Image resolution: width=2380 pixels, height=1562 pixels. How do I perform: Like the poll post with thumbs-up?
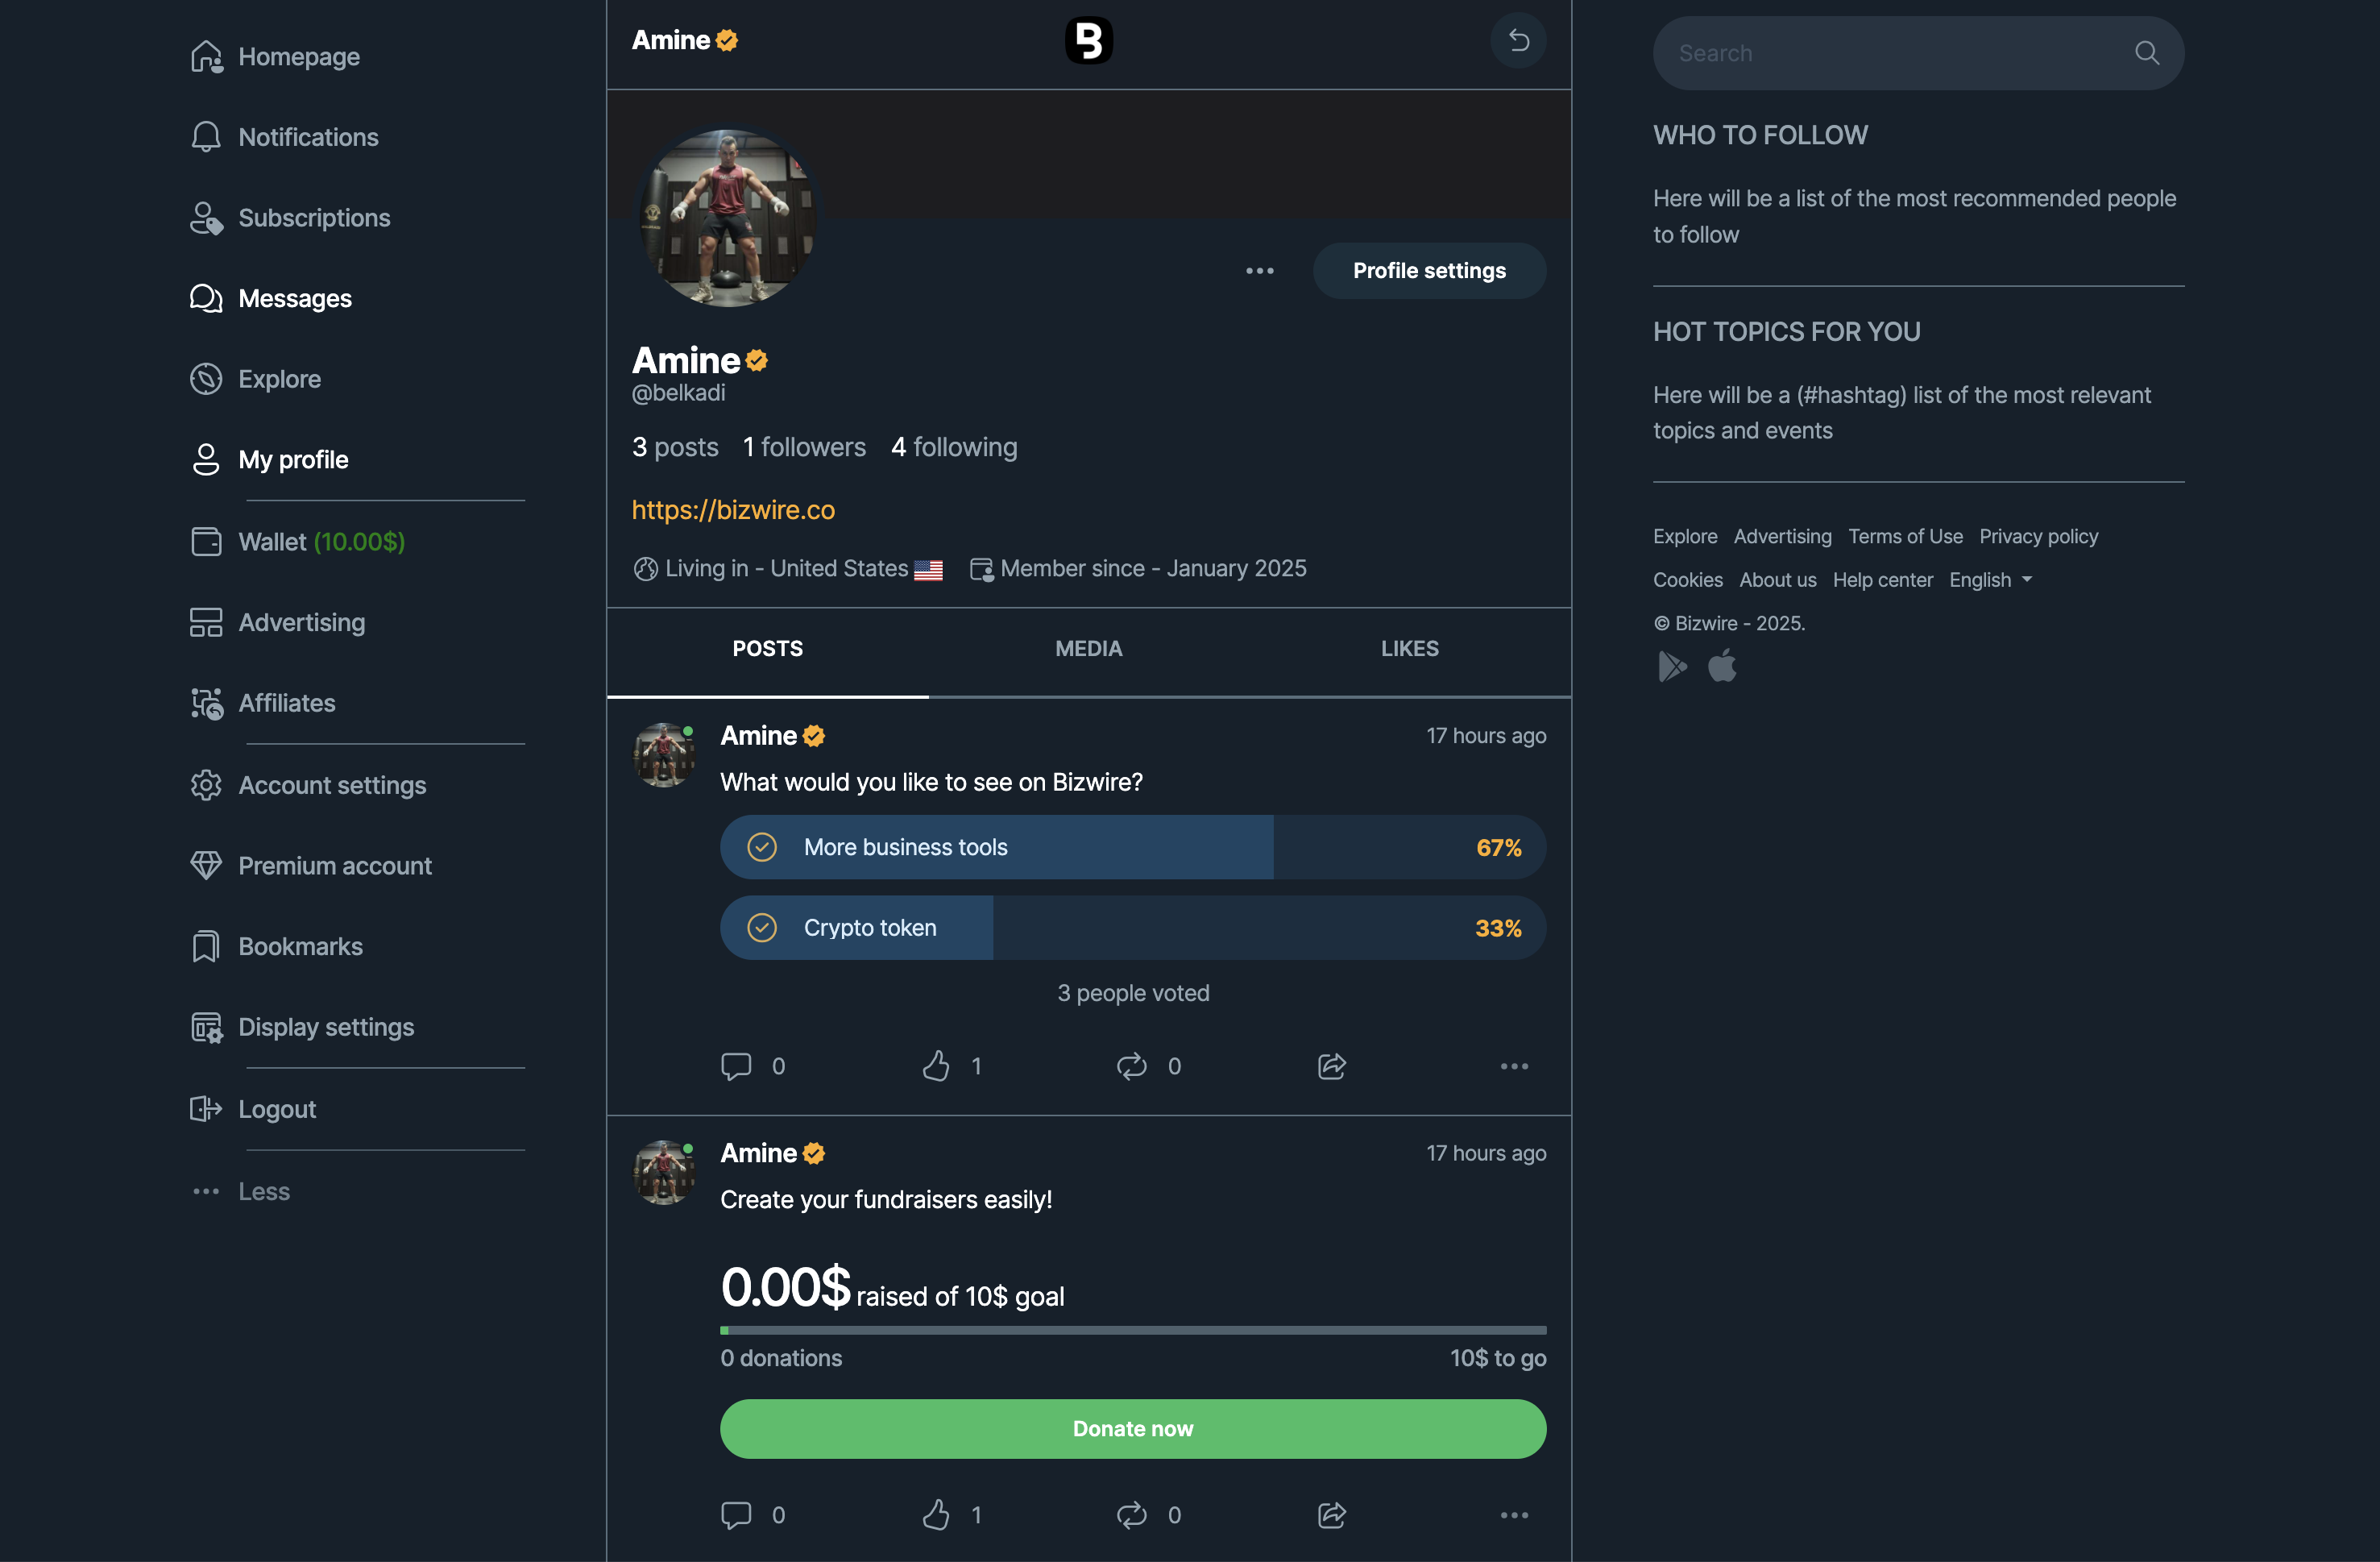pos(936,1066)
